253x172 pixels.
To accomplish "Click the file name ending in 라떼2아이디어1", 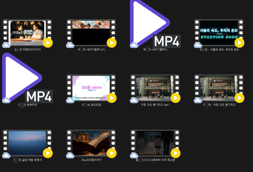I will click(27, 50).
